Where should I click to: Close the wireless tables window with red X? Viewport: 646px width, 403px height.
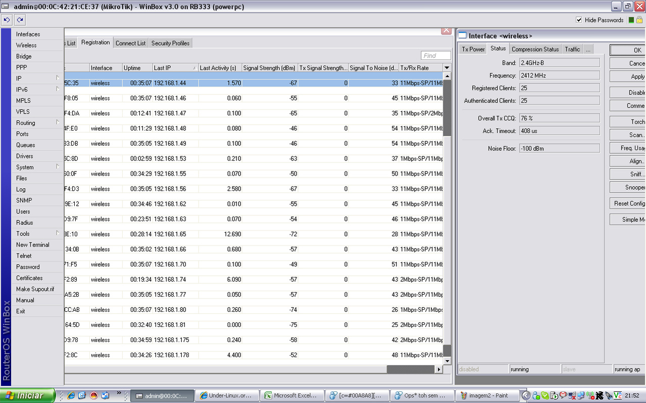tap(446, 30)
